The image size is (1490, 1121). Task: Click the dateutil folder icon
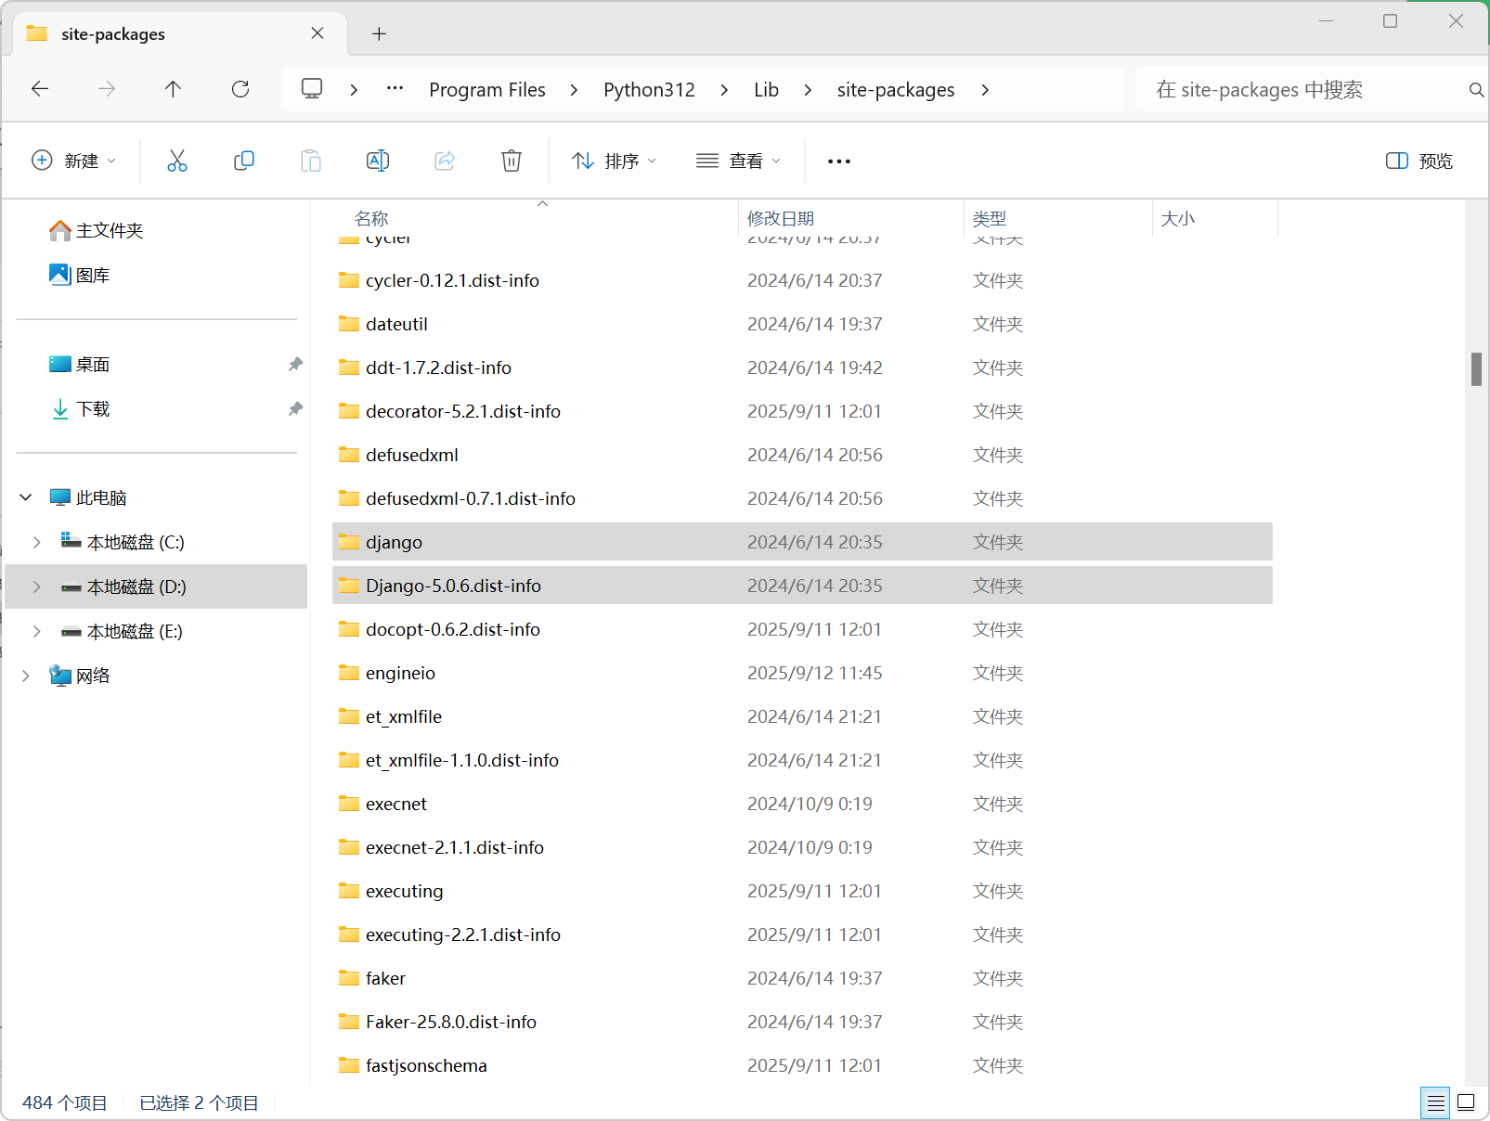tap(349, 324)
